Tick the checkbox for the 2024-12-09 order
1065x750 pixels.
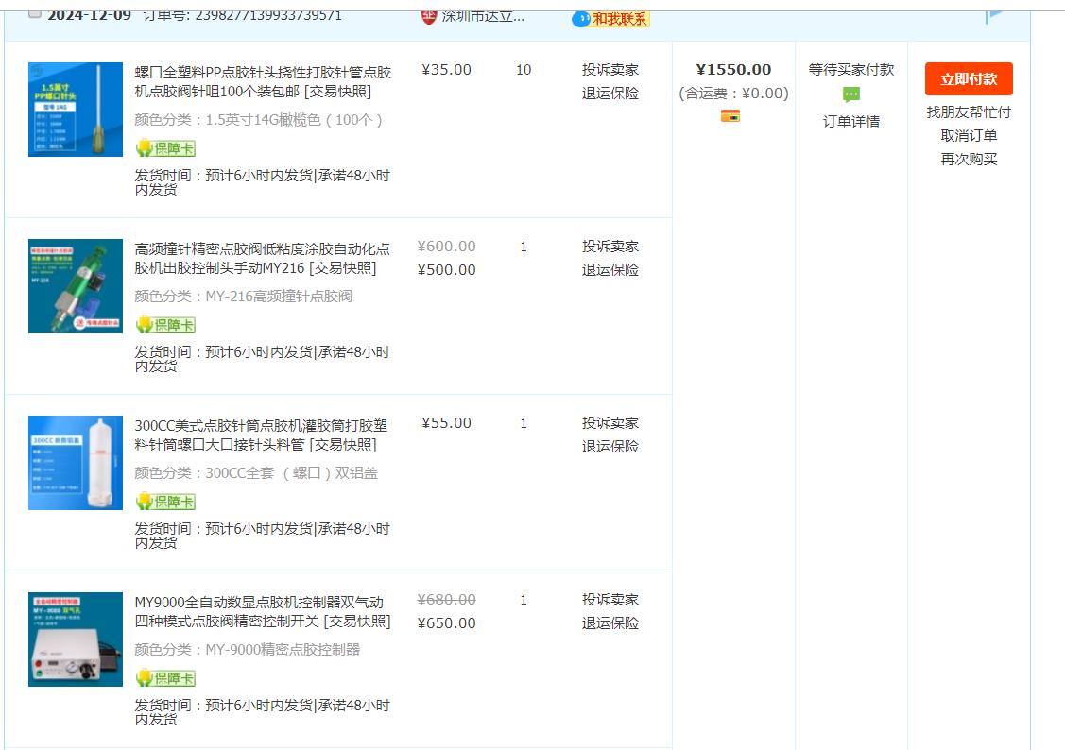35,13
